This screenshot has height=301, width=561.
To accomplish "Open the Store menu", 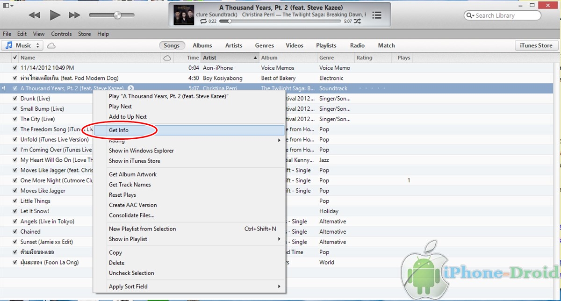I will pyautogui.click(x=85, y=34).
